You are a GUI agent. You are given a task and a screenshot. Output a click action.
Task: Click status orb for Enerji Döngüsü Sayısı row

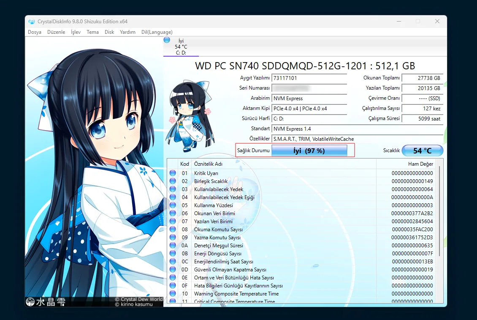pyautogui.click(x=173, y=254)
